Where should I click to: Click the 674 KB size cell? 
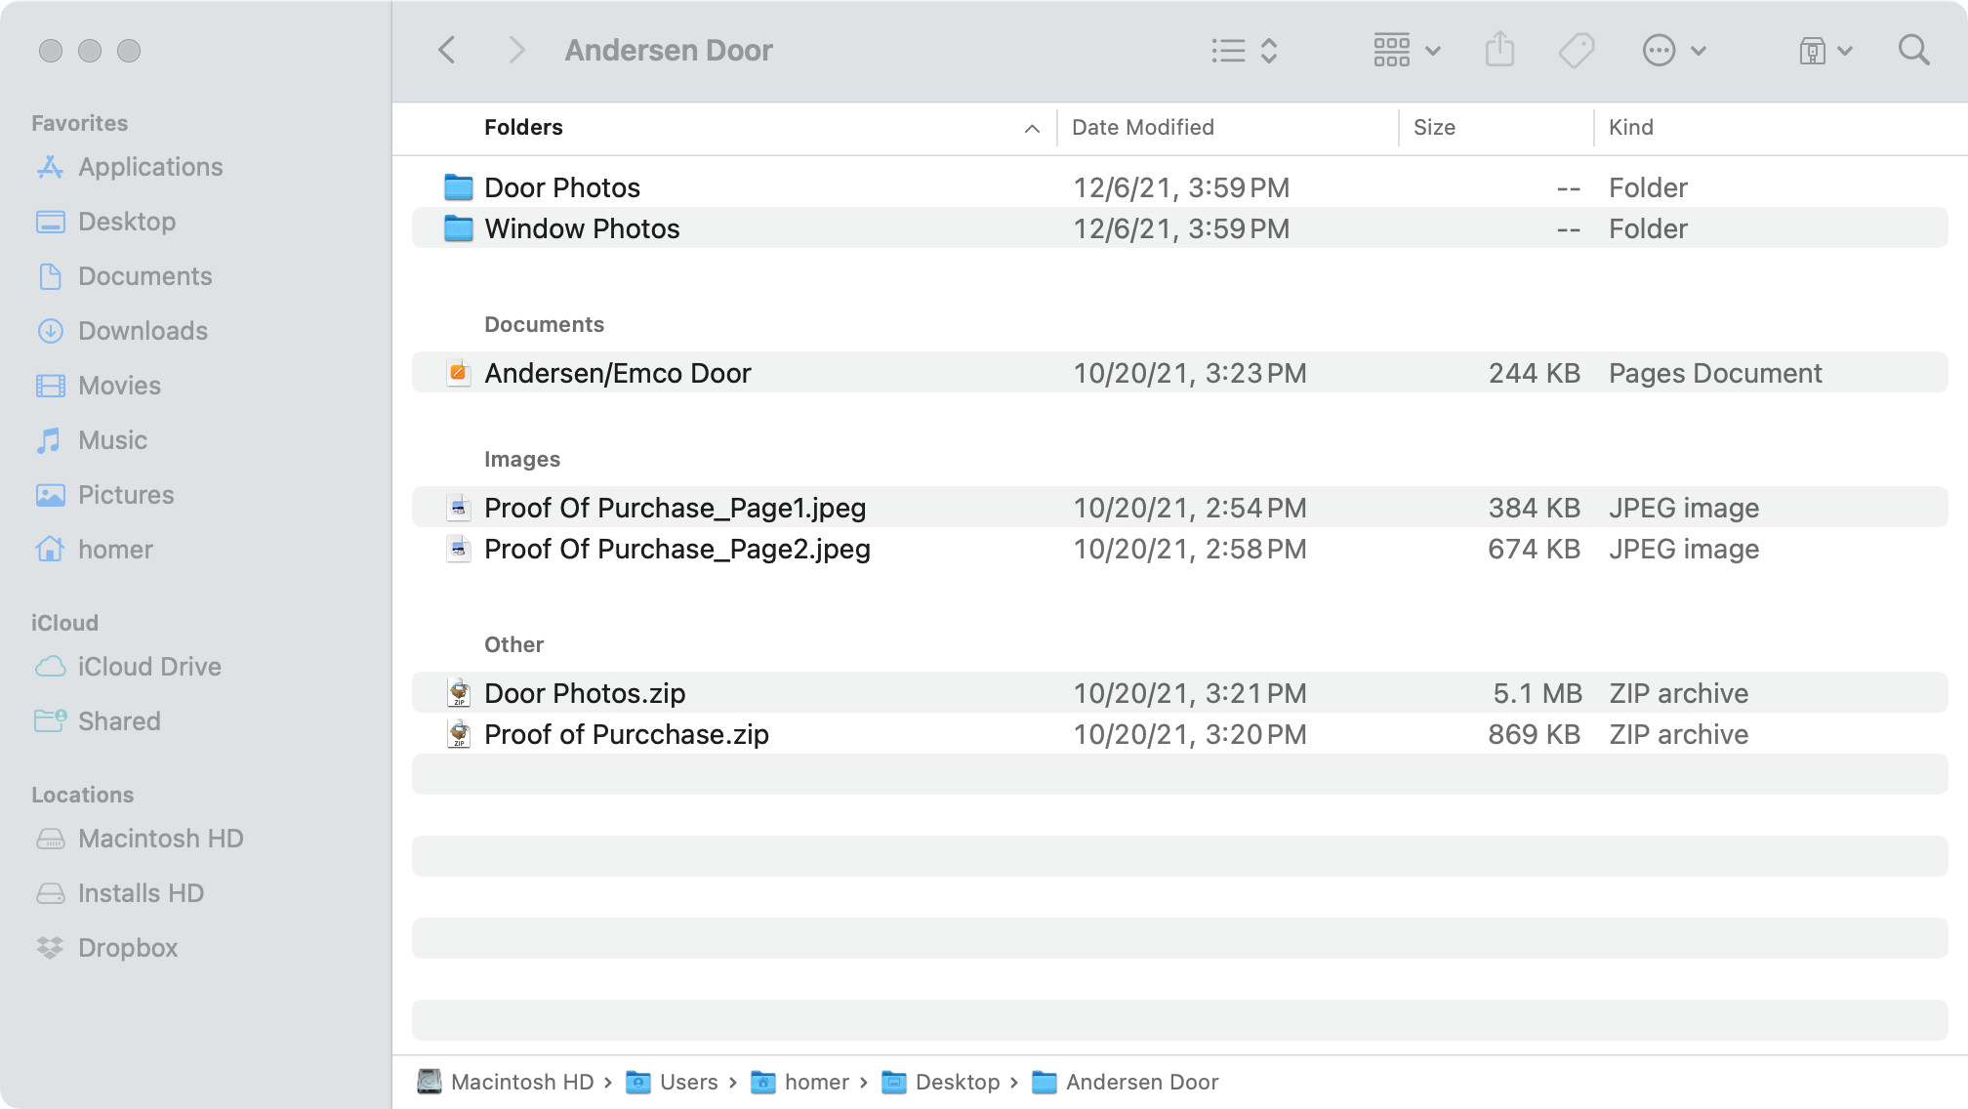[x=1534, y=549]
